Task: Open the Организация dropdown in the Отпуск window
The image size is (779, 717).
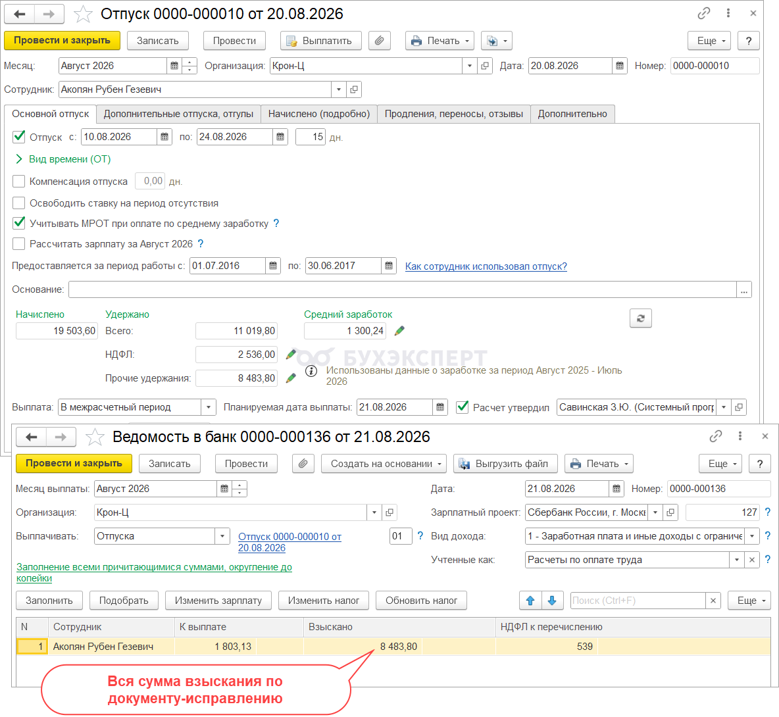Action: point(470,66)
